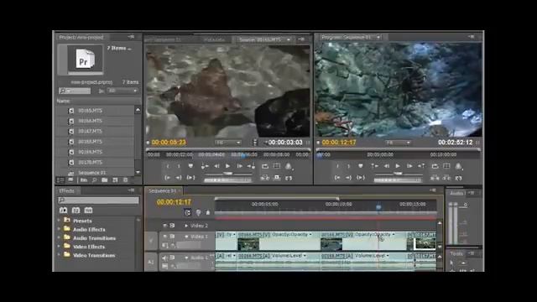Image resolution: width=537 pixels, height=302 pixels.
Task: Open Trim monitor from Program monitor
Action: point(458,178)
